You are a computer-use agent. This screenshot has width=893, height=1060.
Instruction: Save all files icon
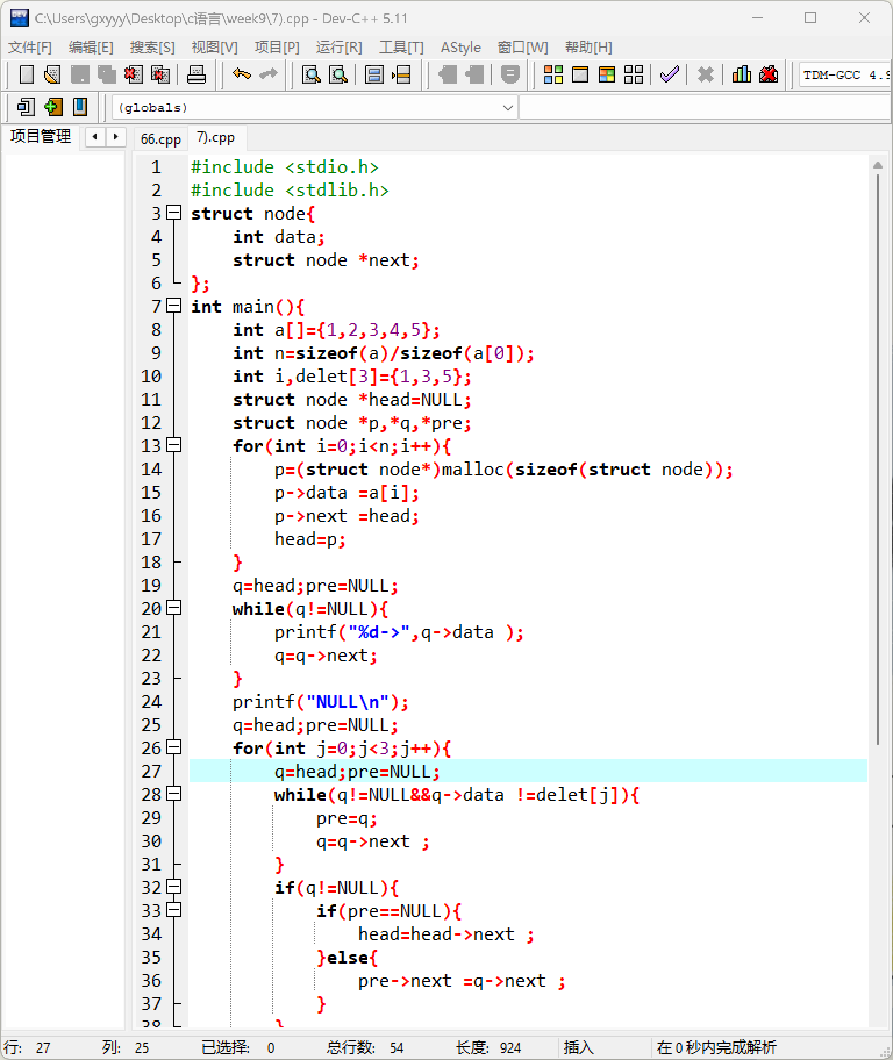[106, 74]
